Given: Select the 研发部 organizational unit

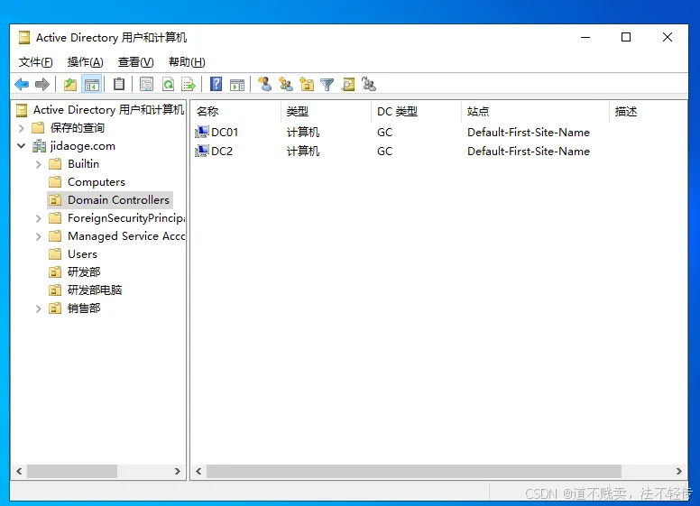Looking at the screenshot, I should point(84,272).
